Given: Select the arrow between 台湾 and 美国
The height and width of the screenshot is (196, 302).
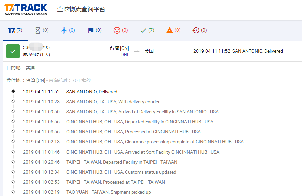Looking at the screenshot, I should pos(137,51).
